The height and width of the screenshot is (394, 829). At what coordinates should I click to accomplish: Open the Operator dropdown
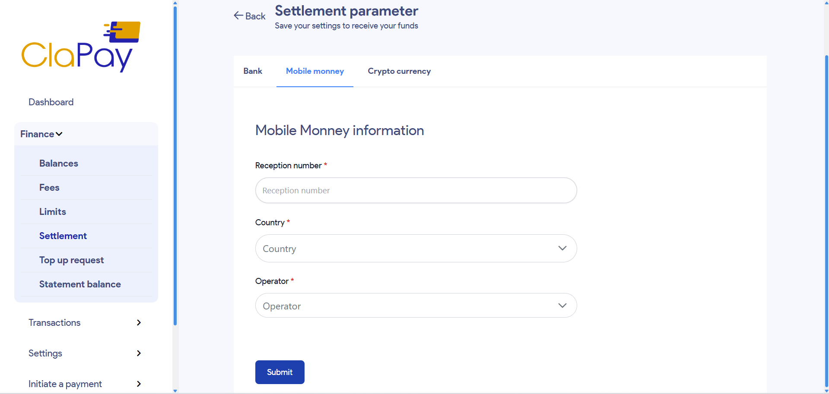coord(416,305)
